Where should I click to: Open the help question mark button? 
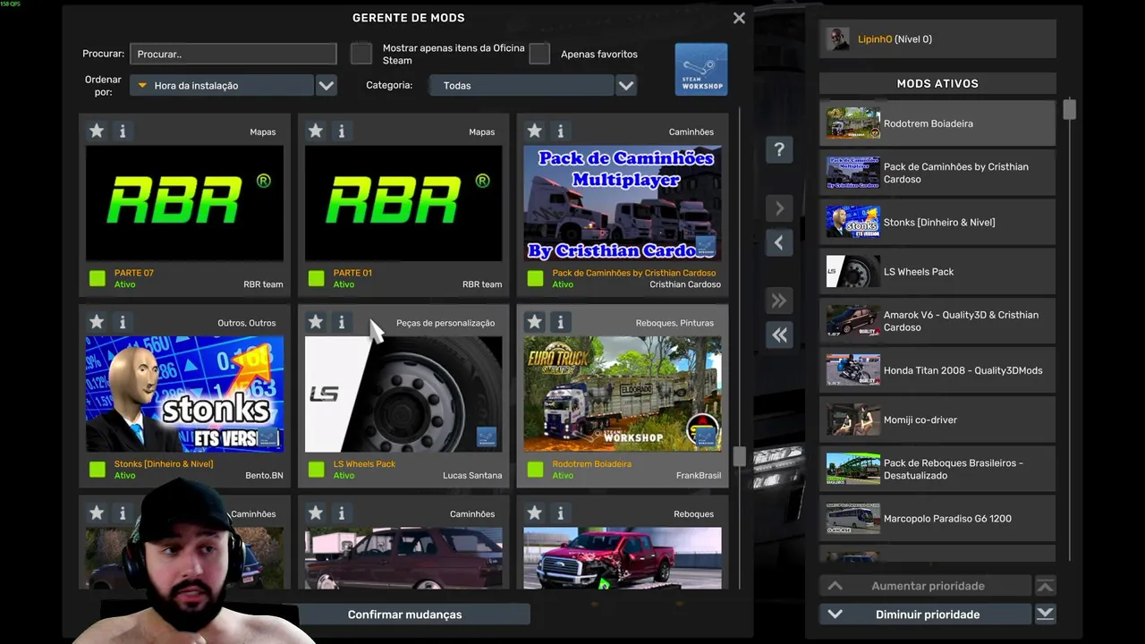[779, 150]
